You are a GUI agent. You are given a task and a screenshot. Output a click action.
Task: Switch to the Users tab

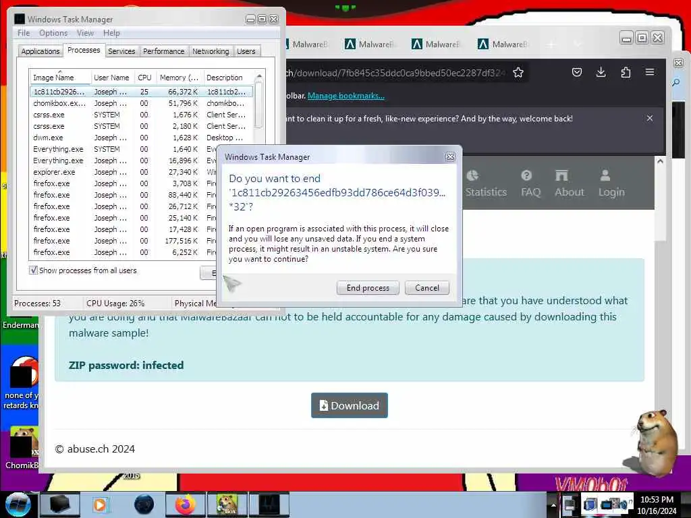click(x=246, y=51)
